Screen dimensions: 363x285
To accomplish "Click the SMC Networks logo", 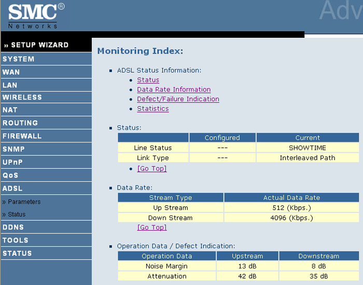I will coord(36,16).
